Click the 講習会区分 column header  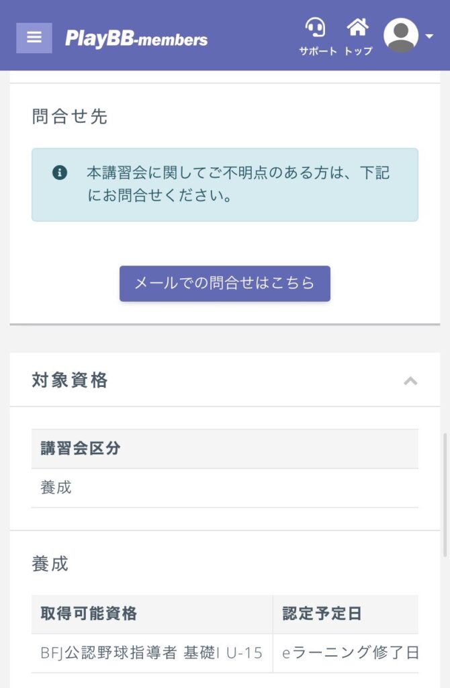click(81, 449)
